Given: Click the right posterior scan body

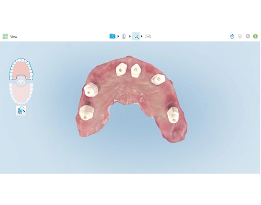Looking at the screenshot, I should (173, 115).
